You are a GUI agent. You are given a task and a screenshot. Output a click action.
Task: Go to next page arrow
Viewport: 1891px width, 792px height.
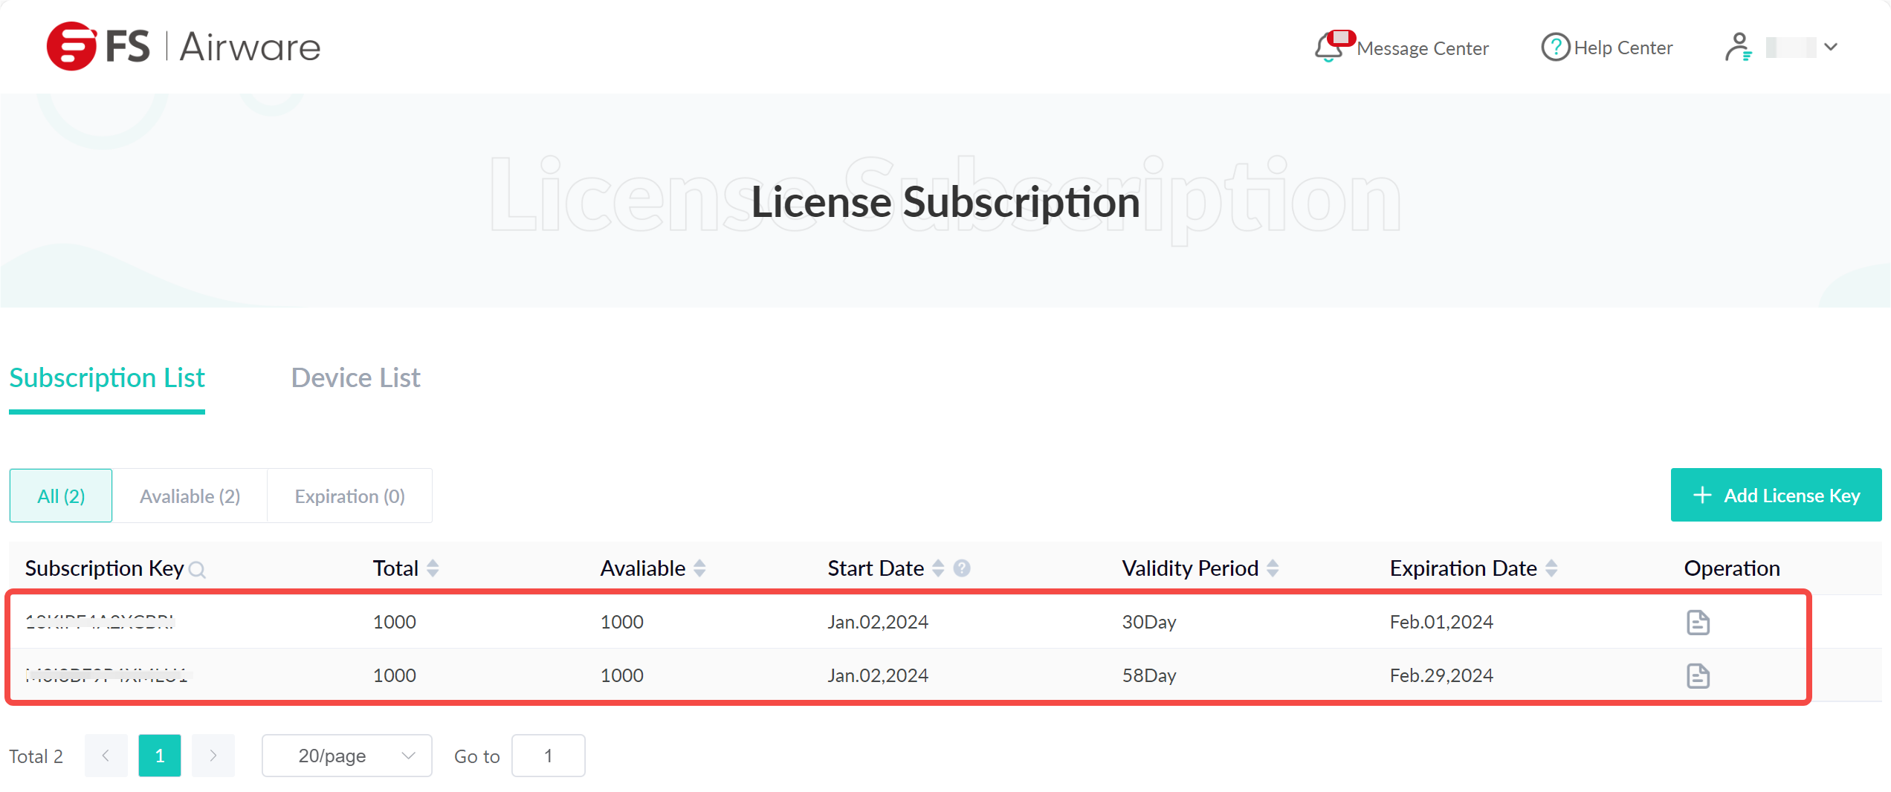point(213,756)
